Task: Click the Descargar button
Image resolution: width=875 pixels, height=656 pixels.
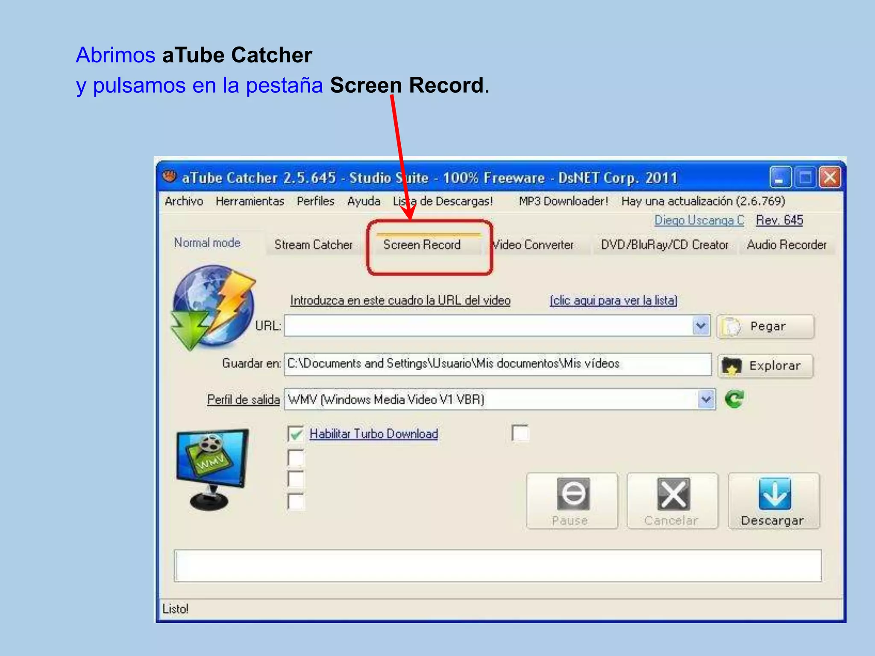Action: click(774, 501)
